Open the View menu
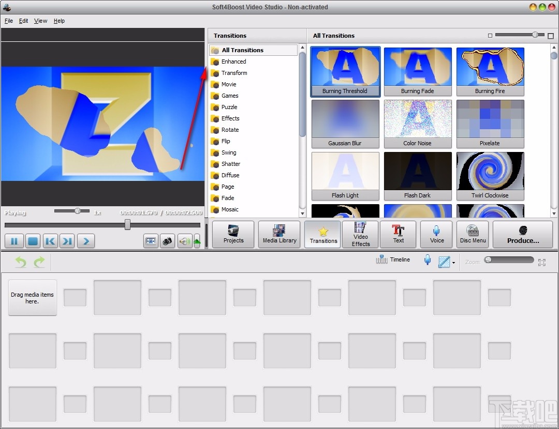 tap(40, 21)
